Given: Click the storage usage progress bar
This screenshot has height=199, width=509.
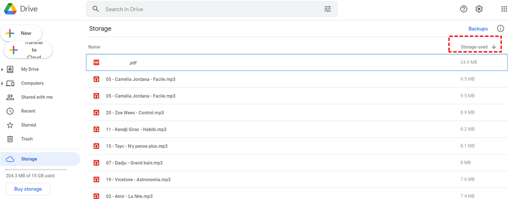Looking at the screenshot, I should point(36,169).
